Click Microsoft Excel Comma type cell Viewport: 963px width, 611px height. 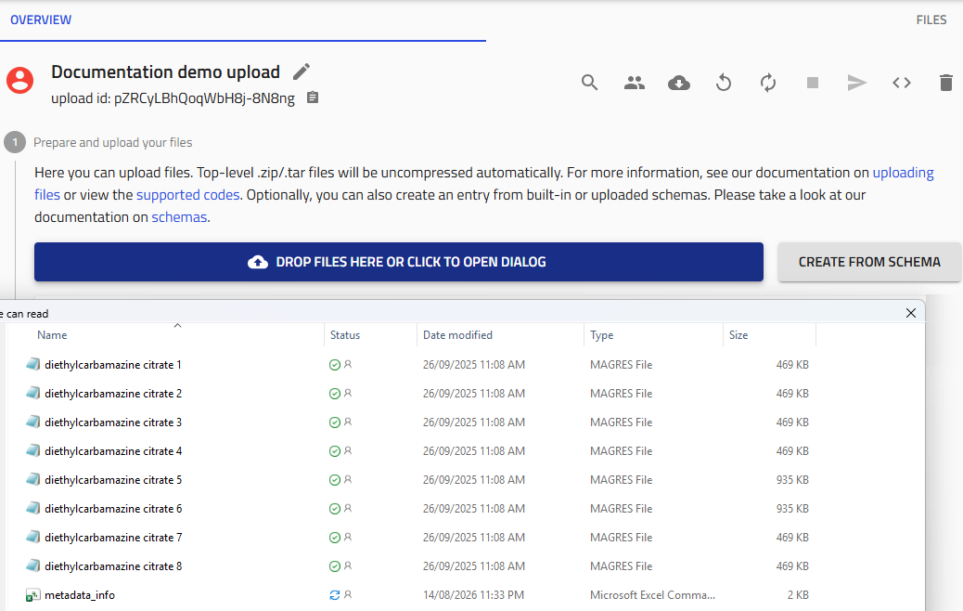[x=652, y=594]
